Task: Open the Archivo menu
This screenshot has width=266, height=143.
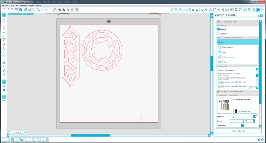Action: [5, 6]
